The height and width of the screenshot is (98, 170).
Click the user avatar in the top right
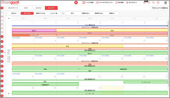coord(166,3)
